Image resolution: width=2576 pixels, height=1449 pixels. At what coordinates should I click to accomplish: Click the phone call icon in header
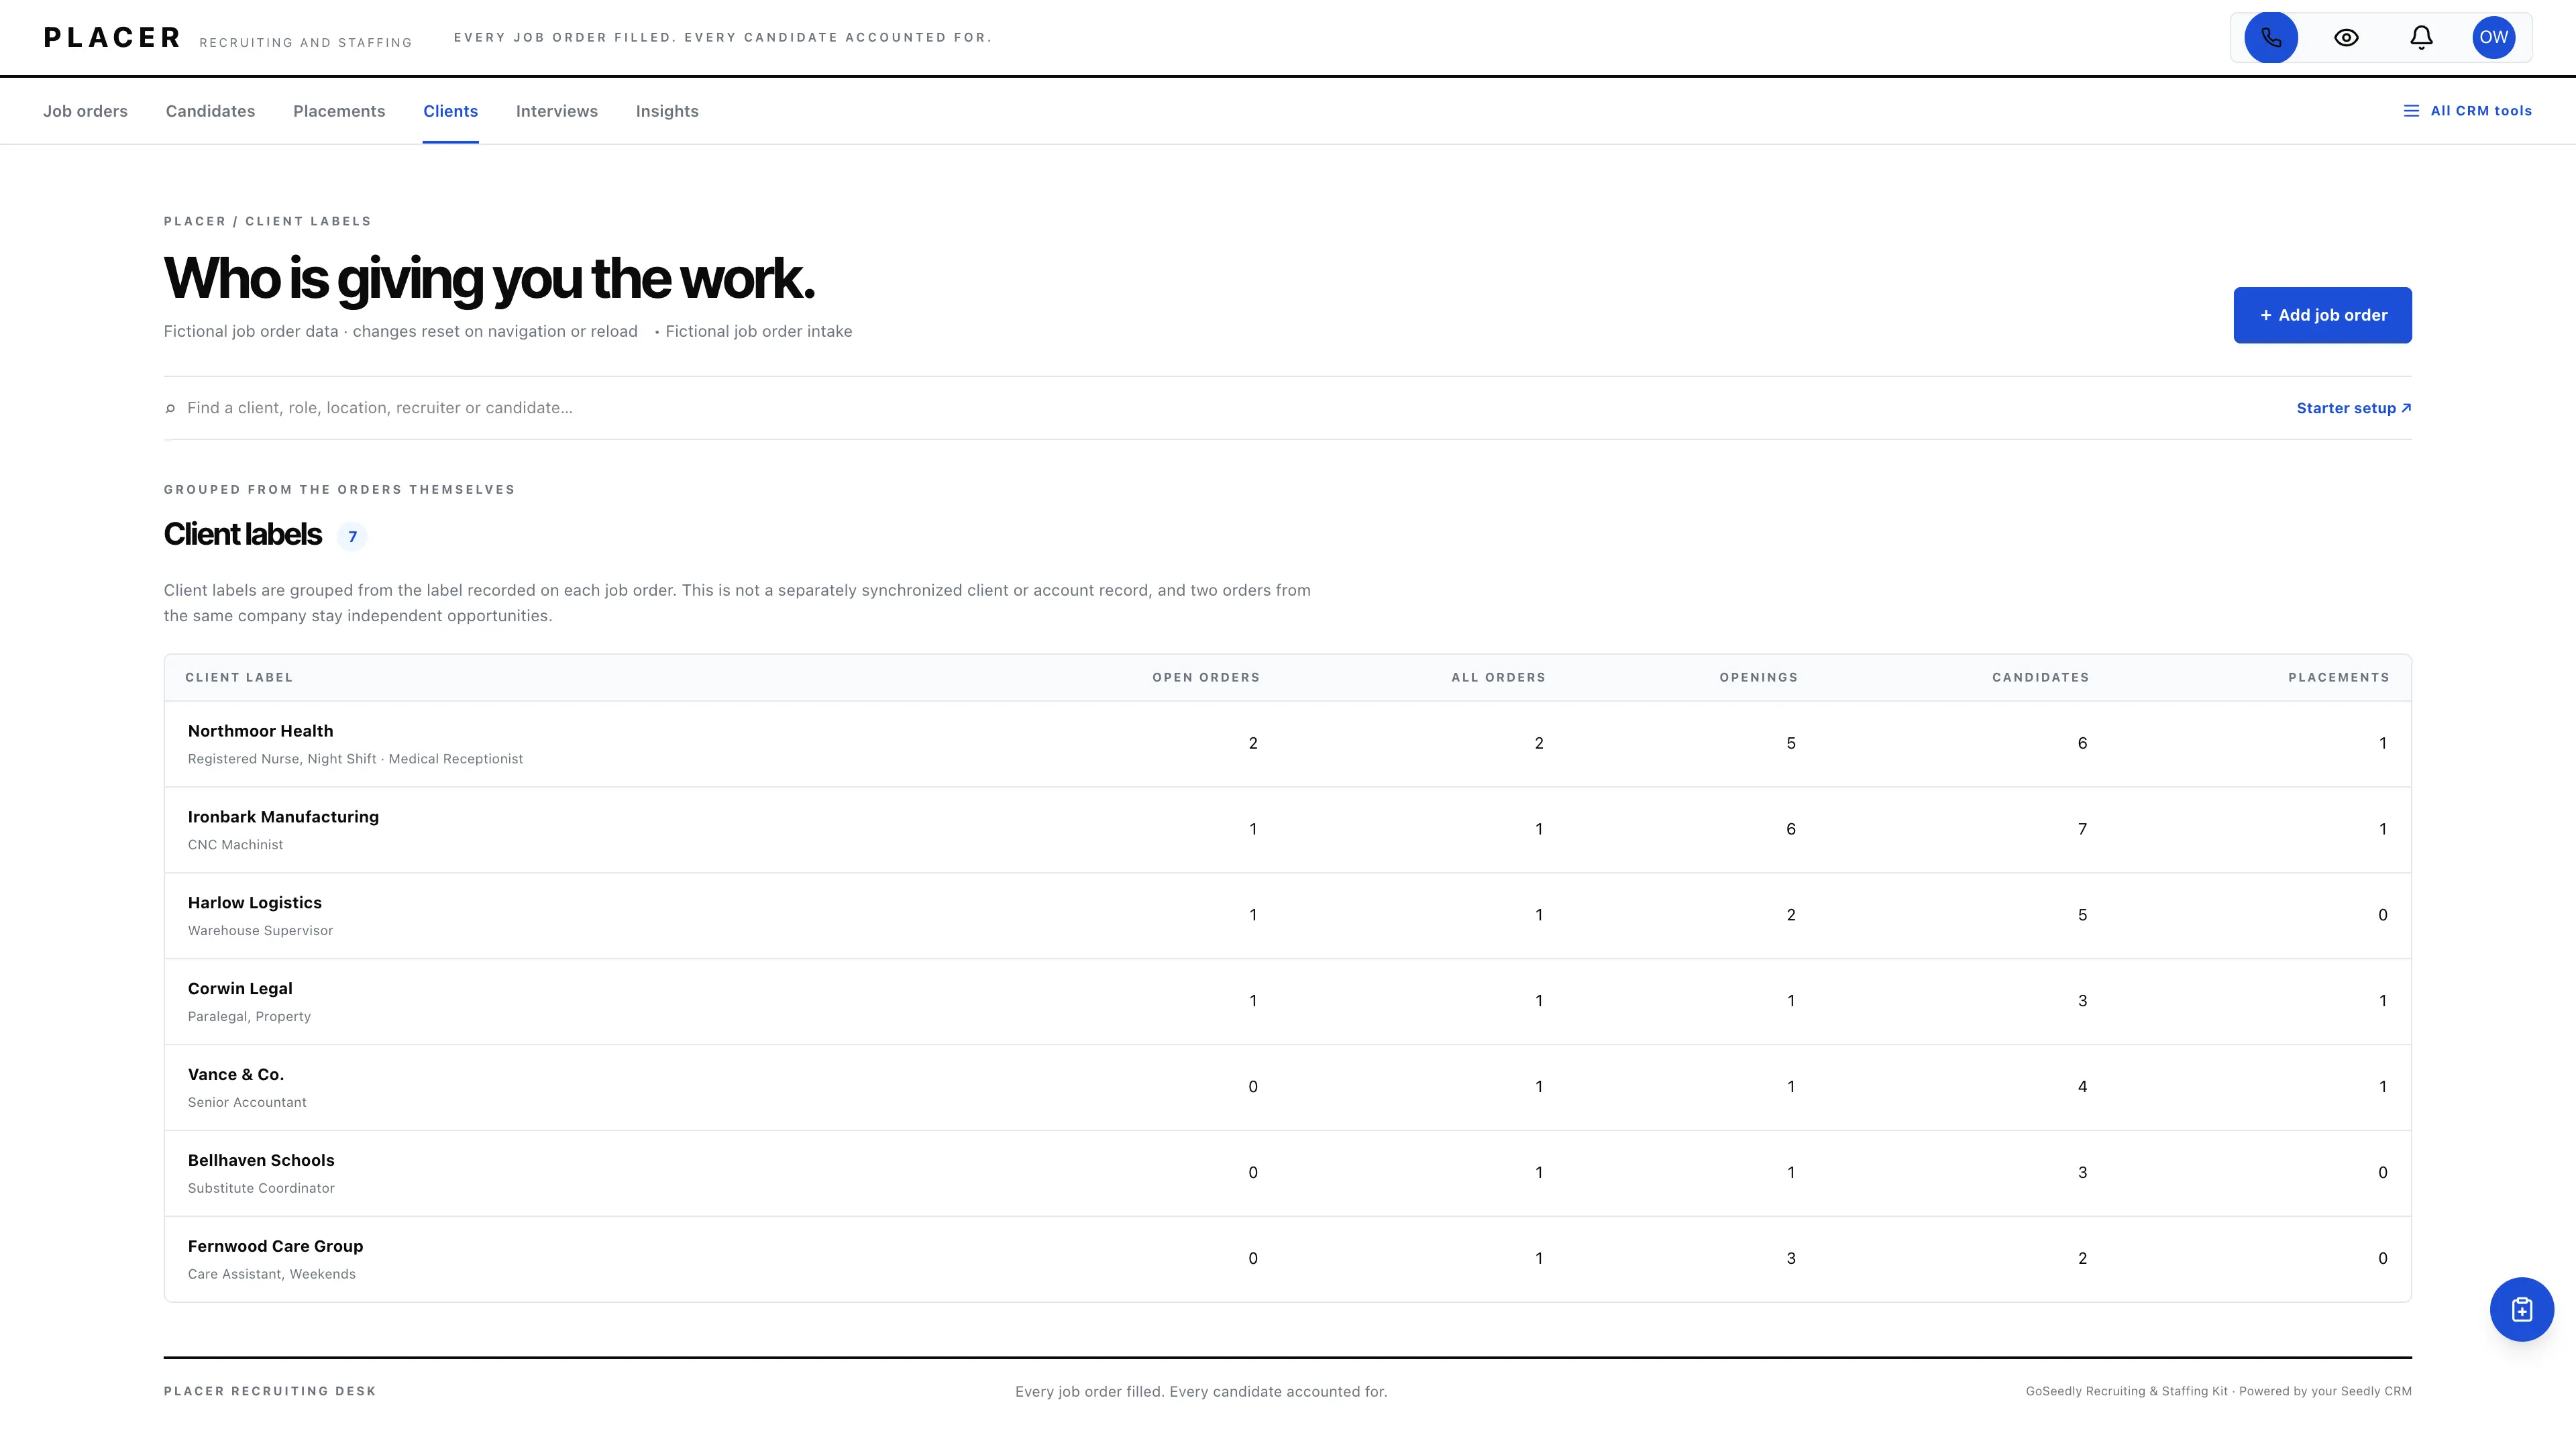(2271, 38)
